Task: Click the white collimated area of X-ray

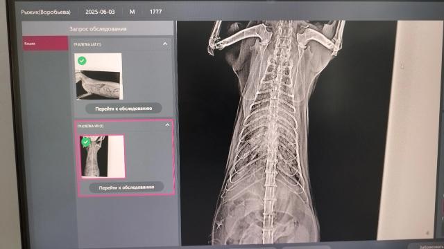Action: [x=411, y=130]
